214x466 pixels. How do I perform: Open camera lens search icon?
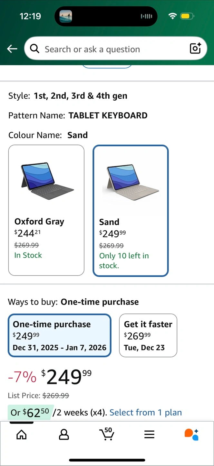pos(195,49)
